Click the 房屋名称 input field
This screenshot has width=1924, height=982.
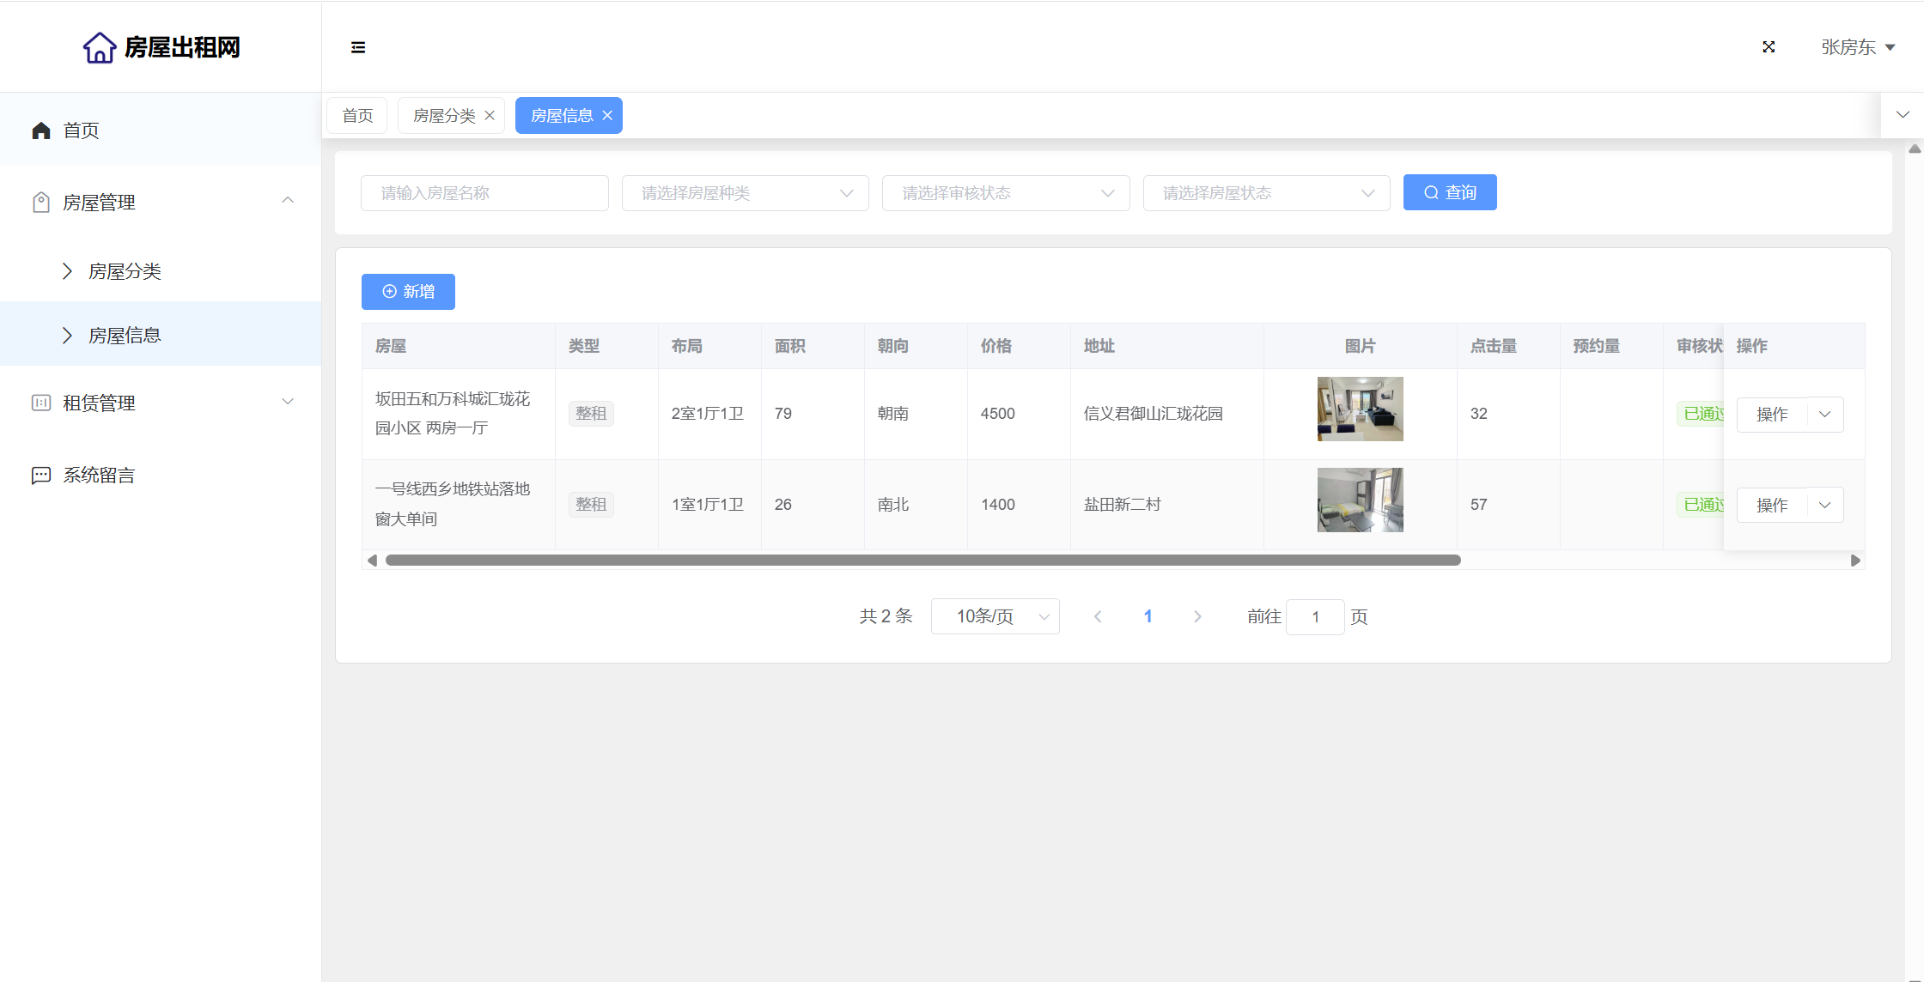tap(484, 193)
